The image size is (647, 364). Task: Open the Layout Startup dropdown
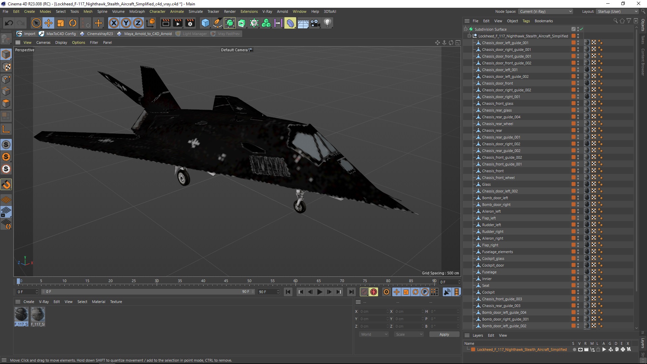[x=617, y=11]
